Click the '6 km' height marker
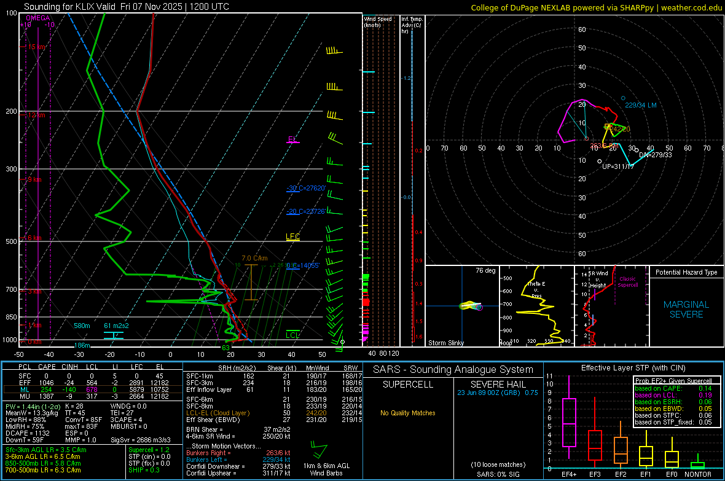This screenshot has width=725, height=481. [x=34, y=238]
